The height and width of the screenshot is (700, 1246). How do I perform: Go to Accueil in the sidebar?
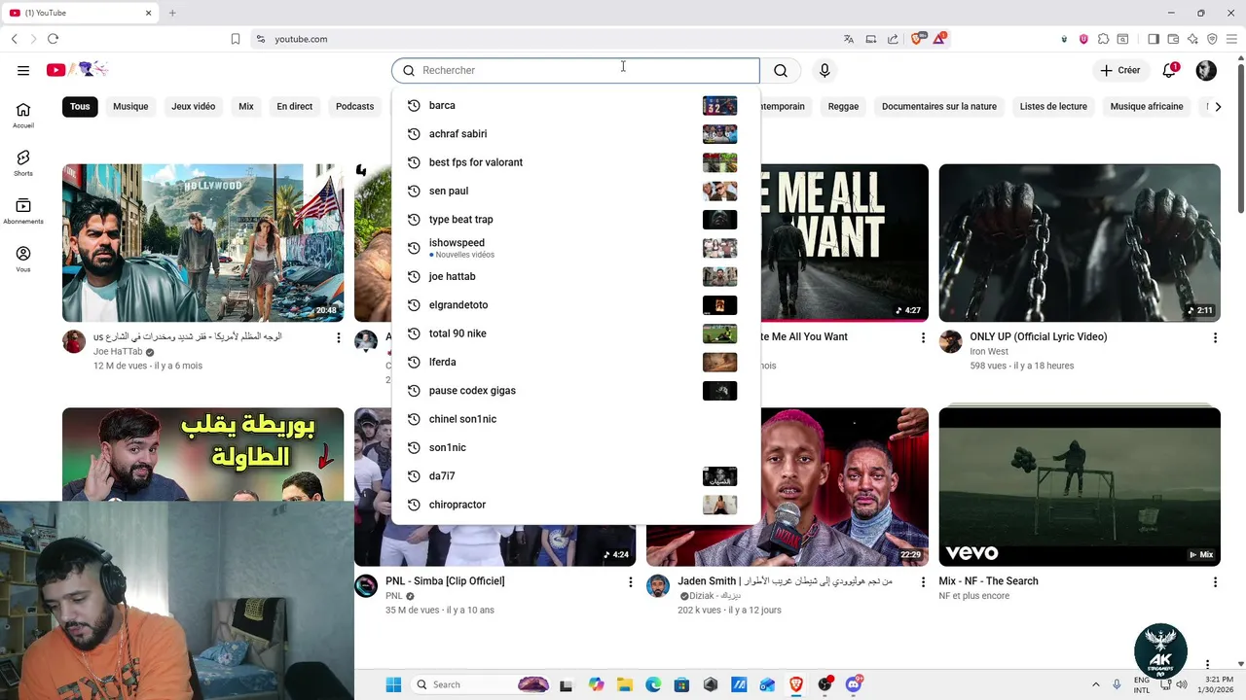23,116
